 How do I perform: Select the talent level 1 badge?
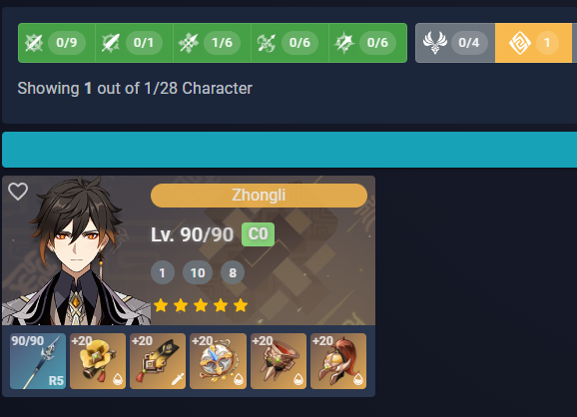click(x=163, y=273)
